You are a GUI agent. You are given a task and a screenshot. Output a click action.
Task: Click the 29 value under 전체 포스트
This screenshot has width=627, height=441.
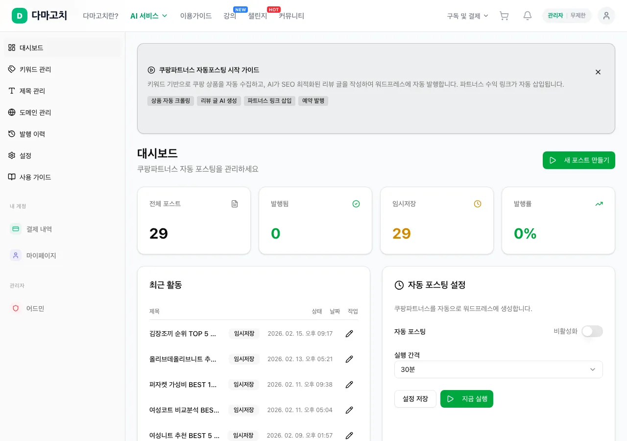(159, 233)
